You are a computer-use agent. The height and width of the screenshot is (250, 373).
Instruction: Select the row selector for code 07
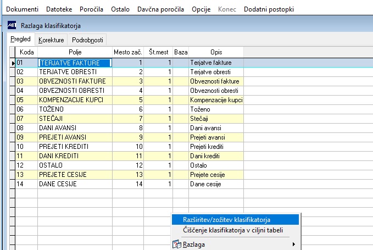(13, 119)
